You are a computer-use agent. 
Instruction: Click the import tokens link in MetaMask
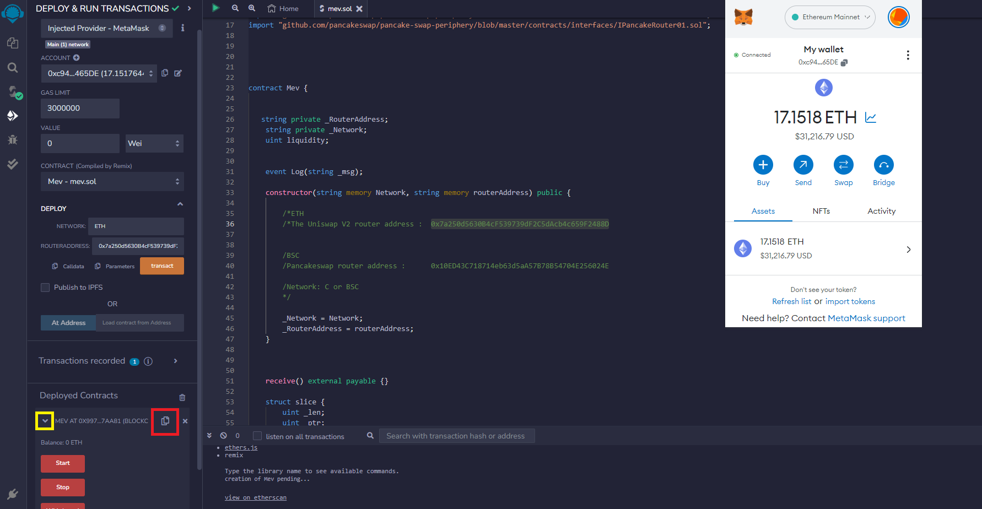(850, 301)
